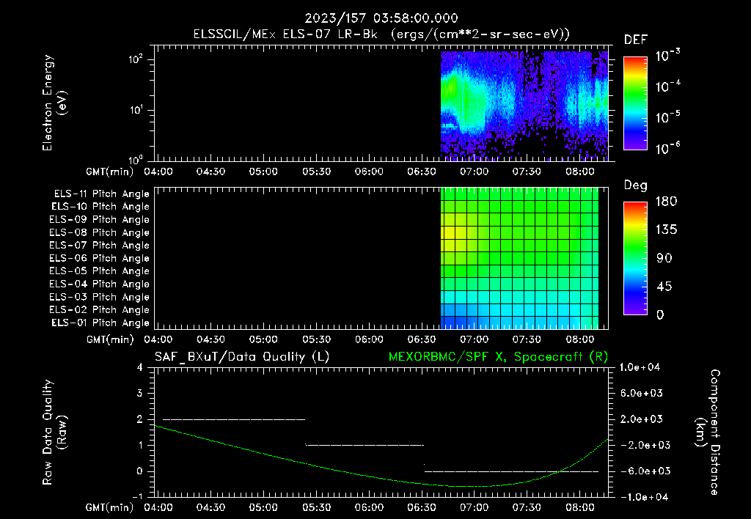Click the 90 value on Deg scale

click(x=664, y=258)
